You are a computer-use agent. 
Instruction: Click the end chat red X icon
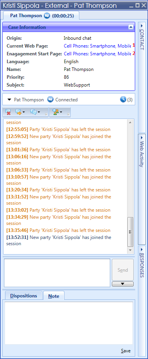click(8, 112)
